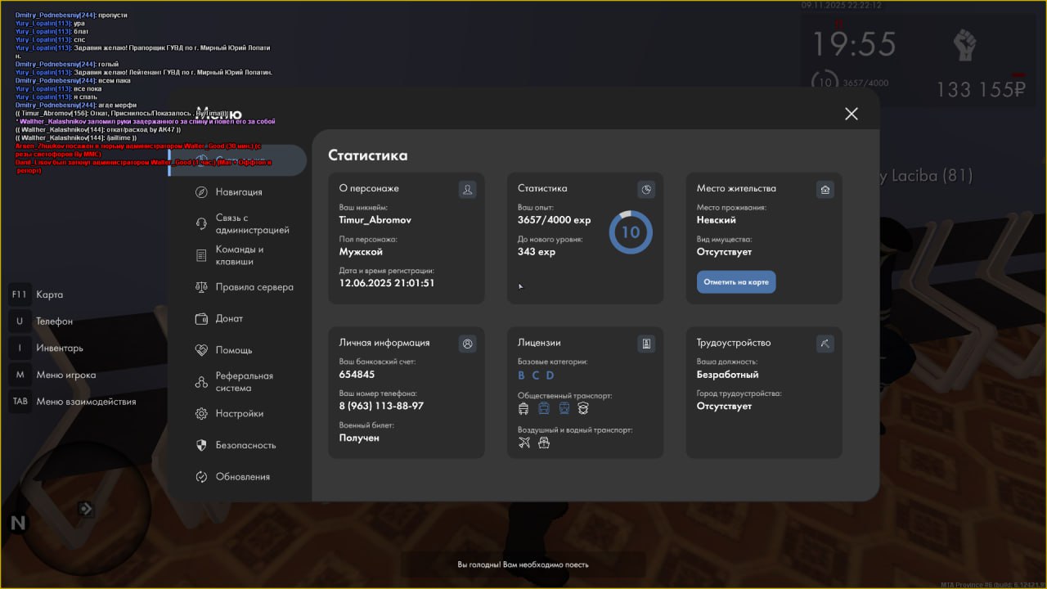1047x589 pixels.
Task: Click the taxi driver cap license icon
Action: tap(583, 408)
